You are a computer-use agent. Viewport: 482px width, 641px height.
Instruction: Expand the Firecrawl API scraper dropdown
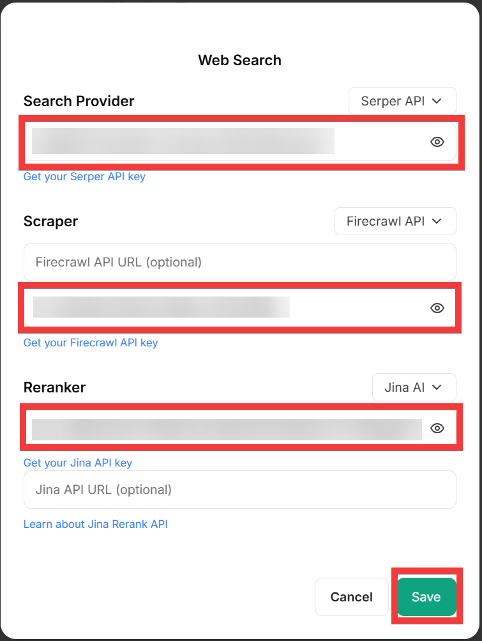coord(395,221)
